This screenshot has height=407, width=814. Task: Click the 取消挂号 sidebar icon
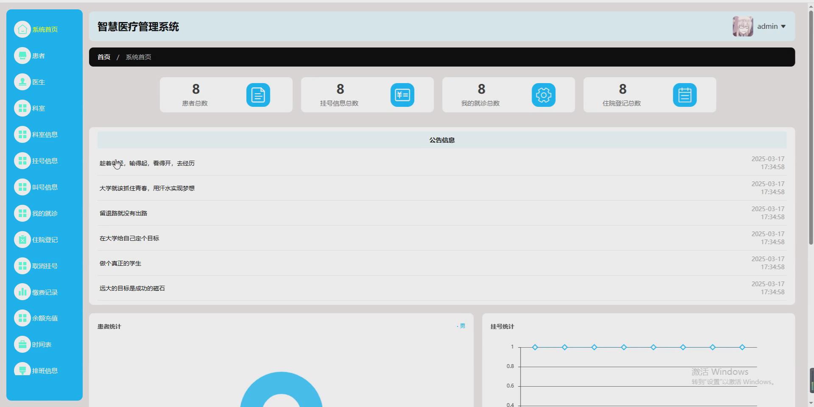22,266
